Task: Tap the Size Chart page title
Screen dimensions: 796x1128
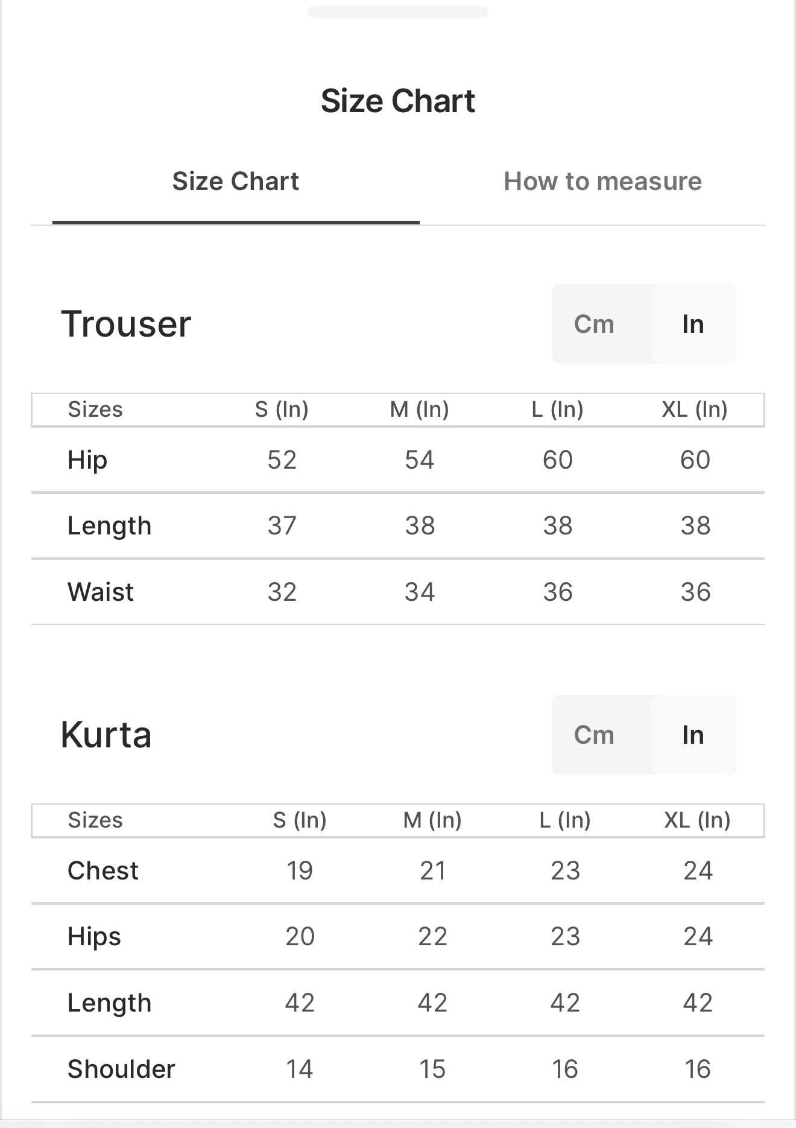Action: point(398,101)
